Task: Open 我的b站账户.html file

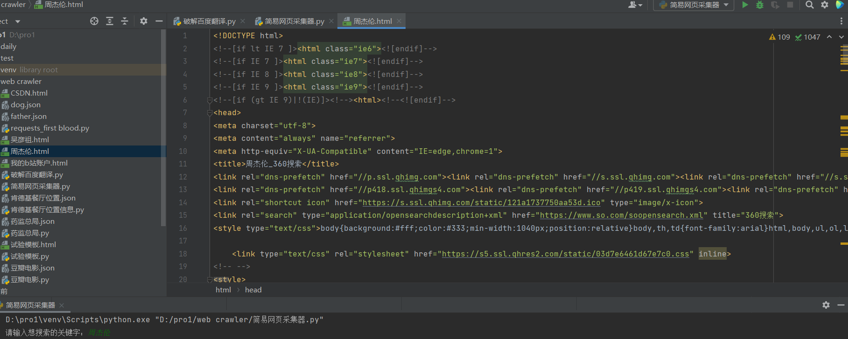Action: tap(39, 163)
